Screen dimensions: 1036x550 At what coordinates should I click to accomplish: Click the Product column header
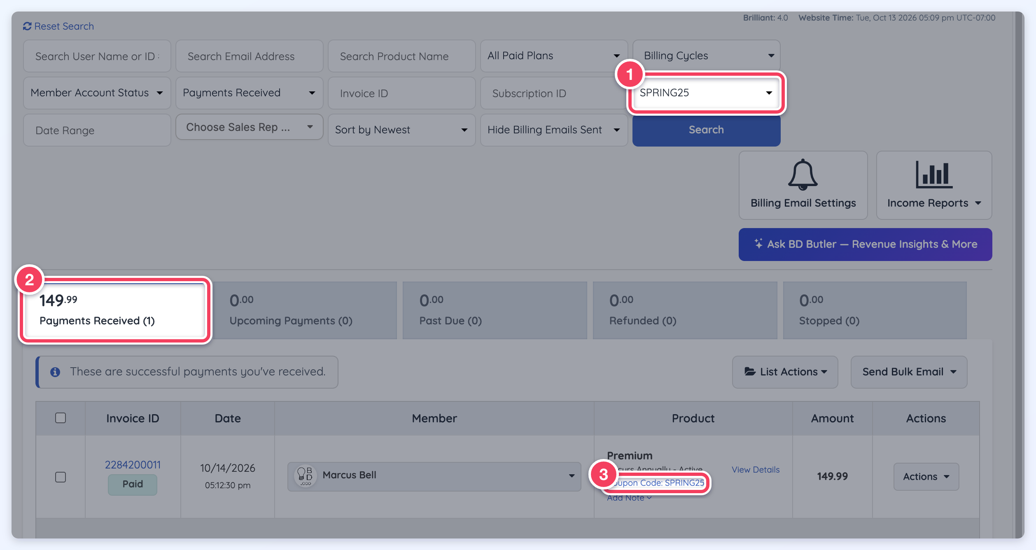coord(693,418)
